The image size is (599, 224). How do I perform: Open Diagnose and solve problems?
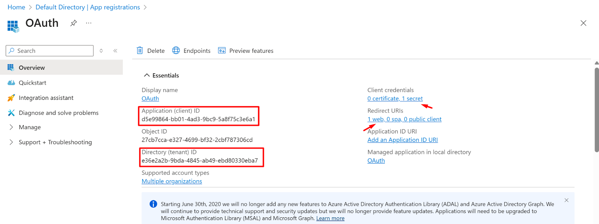pyautogui.click(x=58, y=113)
